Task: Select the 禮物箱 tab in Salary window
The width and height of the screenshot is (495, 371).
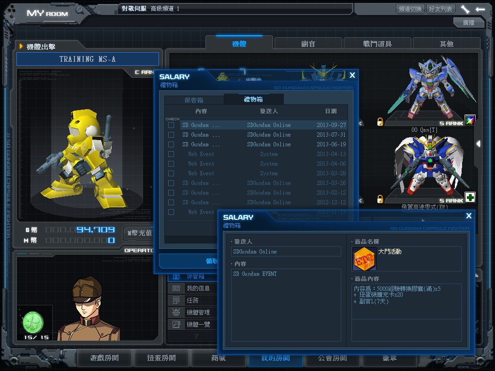Action: pyautogui.click(x=253, y=100)
